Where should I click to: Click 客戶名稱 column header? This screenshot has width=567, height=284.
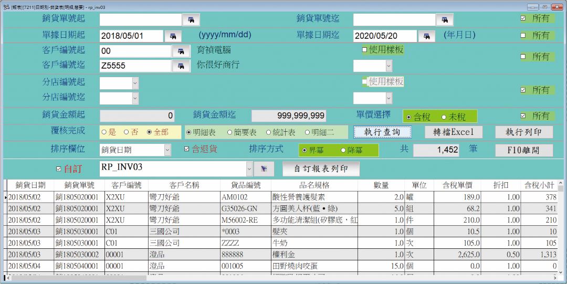[x=184, y=185]
